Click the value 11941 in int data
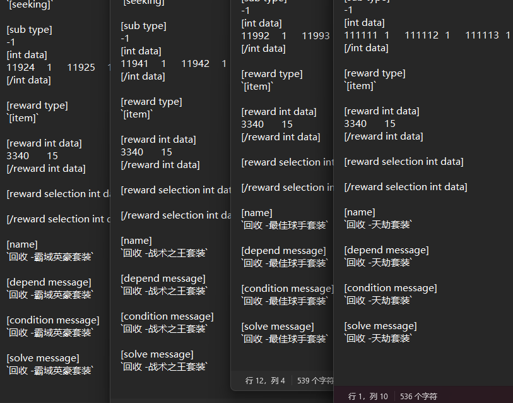Image resolution: width=513 pixels, height=403 pixels. pos(134,64)
